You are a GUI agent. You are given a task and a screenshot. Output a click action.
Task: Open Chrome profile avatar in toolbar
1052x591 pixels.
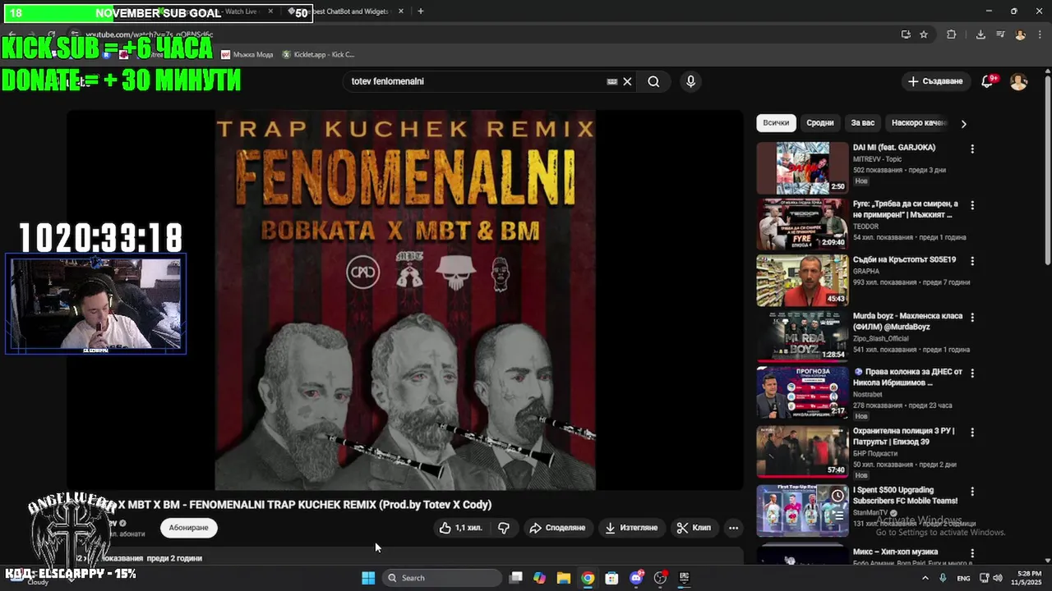coord(1020,34)
